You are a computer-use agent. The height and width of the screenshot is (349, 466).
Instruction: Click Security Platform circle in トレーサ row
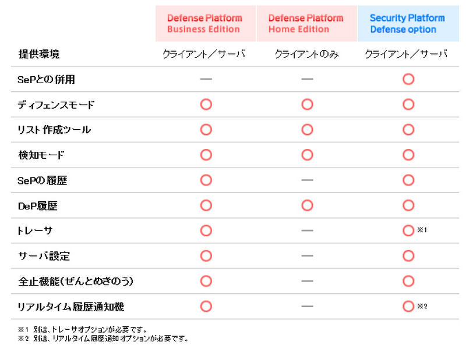click(408, 230)
